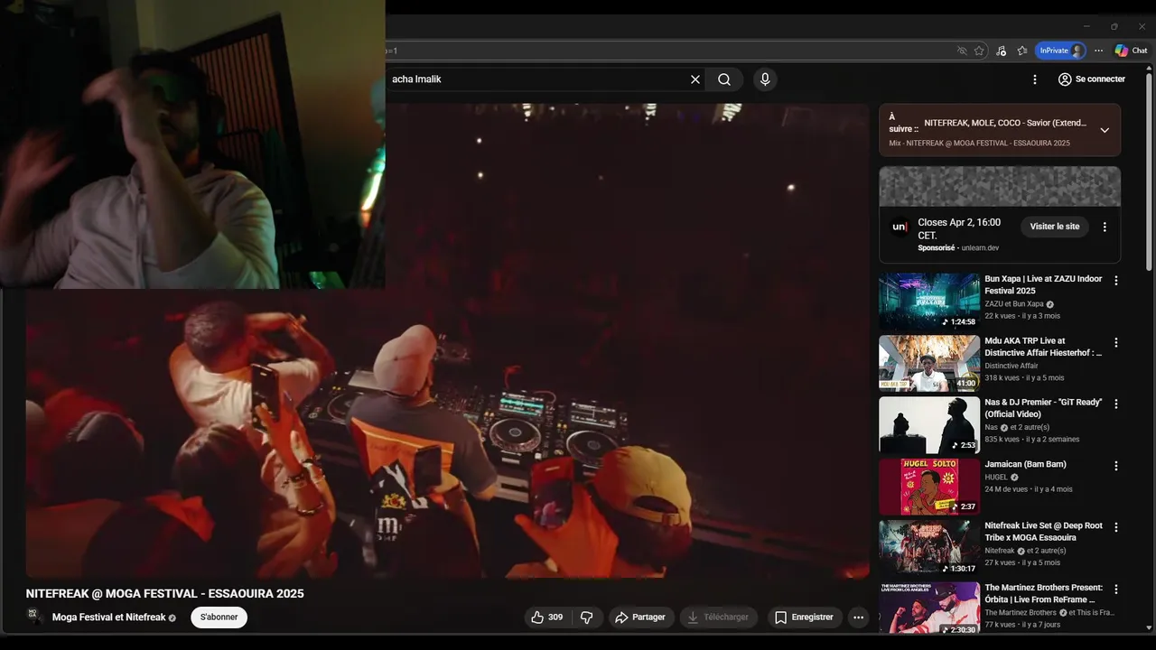This screenshot has width=1156, height=650.
Task: Click the Moga Festival channel avatar
Action: click(34, 616)
